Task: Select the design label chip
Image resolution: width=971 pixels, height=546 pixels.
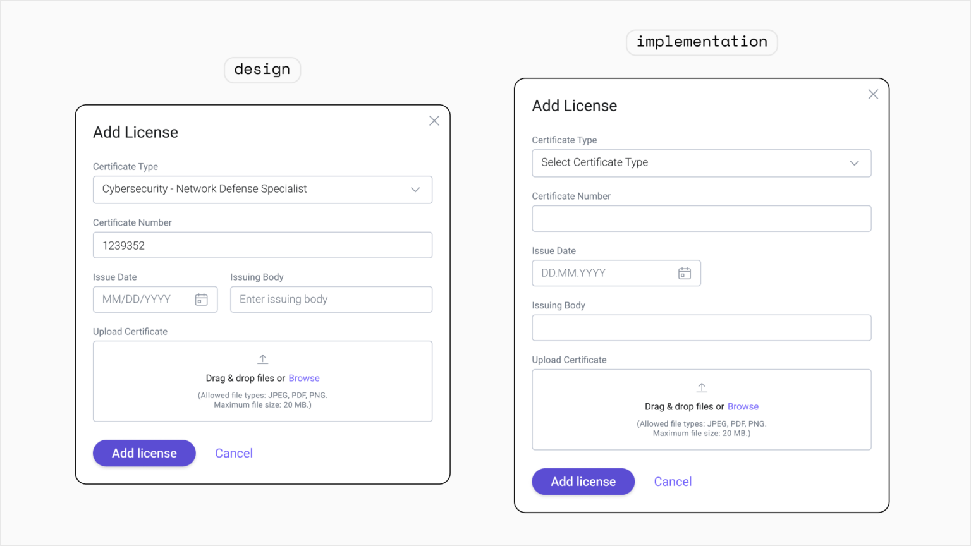Action: point(262,70)
